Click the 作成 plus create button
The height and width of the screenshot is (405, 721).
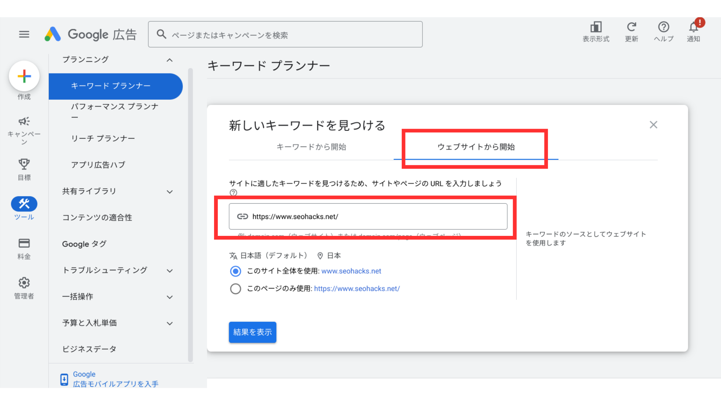pyautogui.click(x=24, y=76)
